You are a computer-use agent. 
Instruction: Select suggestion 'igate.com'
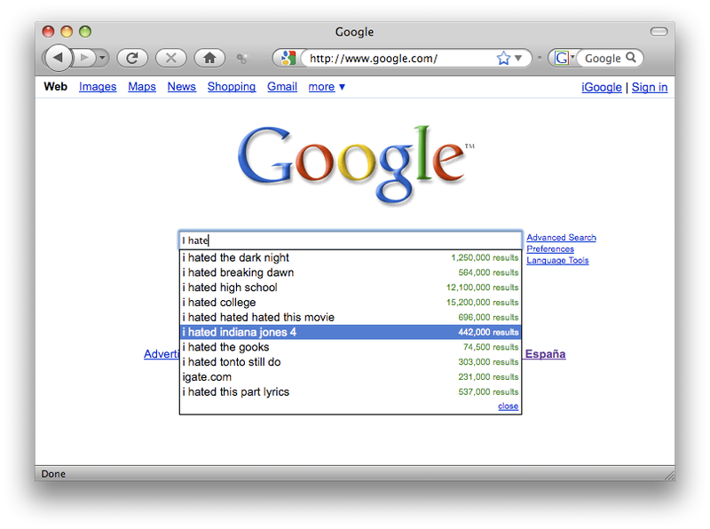coord(351,377)
